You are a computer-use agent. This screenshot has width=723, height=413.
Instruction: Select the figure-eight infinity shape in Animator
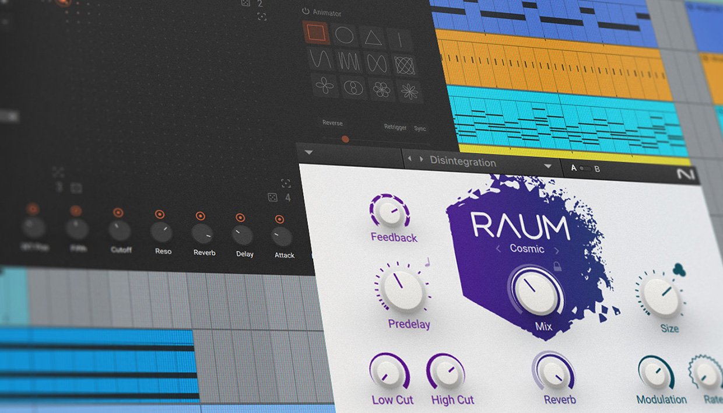coord(377,62)
